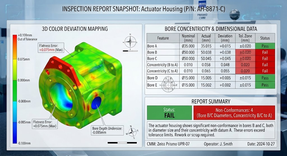The image size is (287, 156).
Task: Click the Fail status for Concentricity (B to A)
Action: pyautogui.click(x=265, y=65)
